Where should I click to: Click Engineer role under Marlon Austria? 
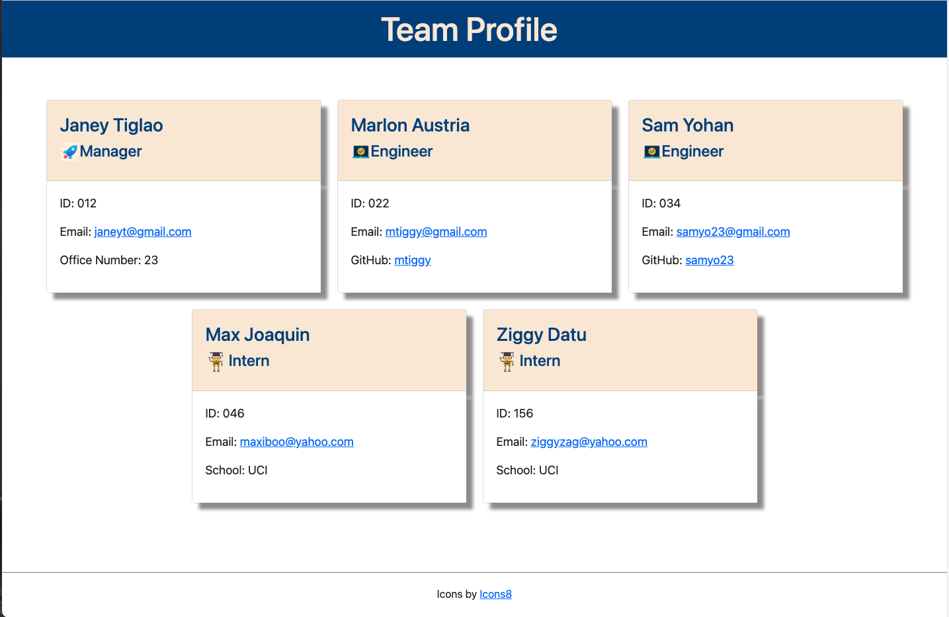pos(401,152)
